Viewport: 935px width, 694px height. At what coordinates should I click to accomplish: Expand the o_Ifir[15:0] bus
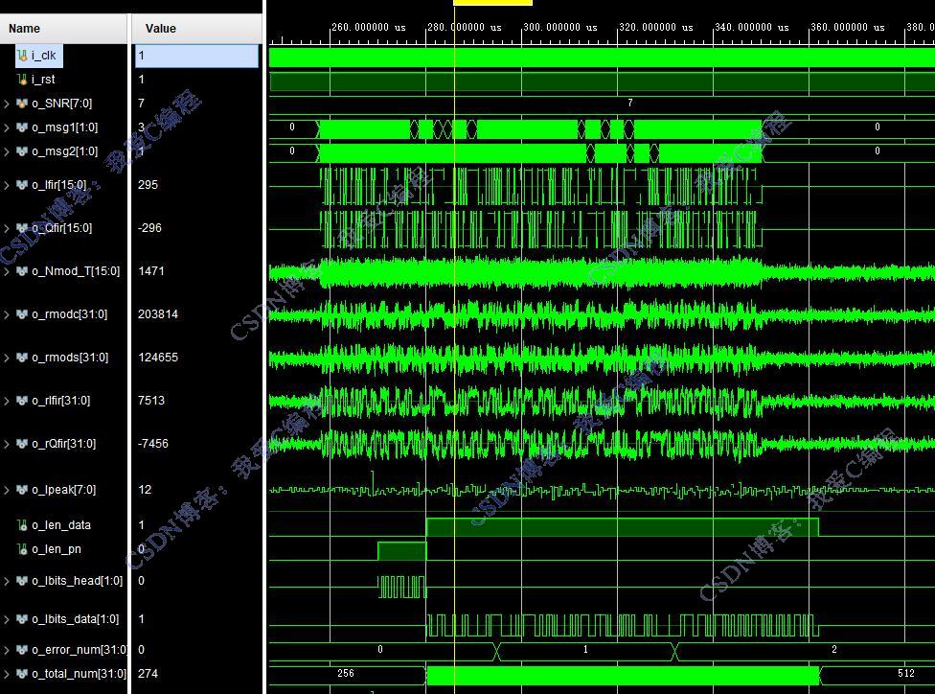tap(7, 185)
